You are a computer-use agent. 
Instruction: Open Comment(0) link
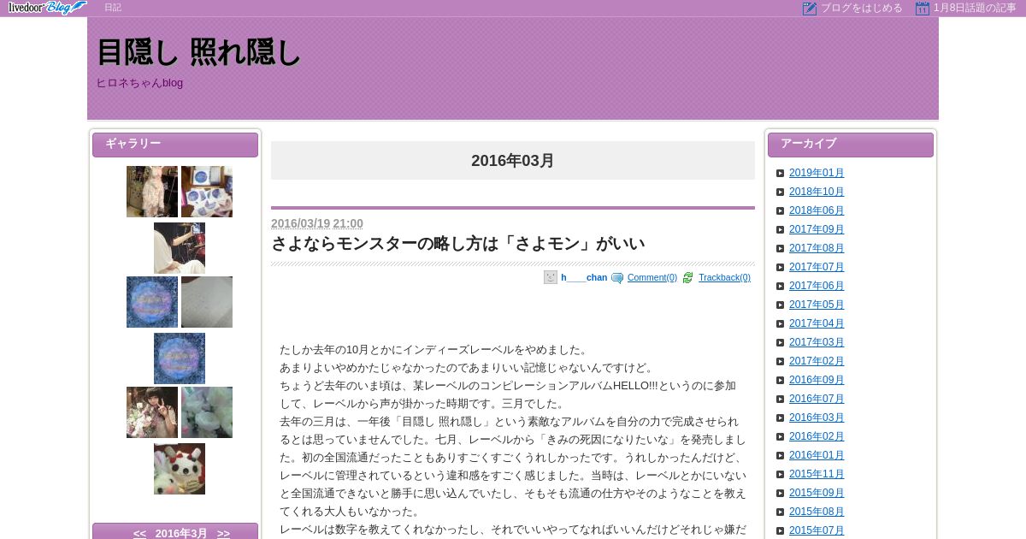click(x=652, y=277)
